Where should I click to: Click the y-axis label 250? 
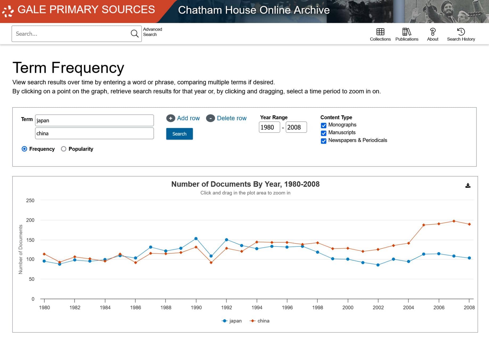pyautogui.click(x=30, y=200)
